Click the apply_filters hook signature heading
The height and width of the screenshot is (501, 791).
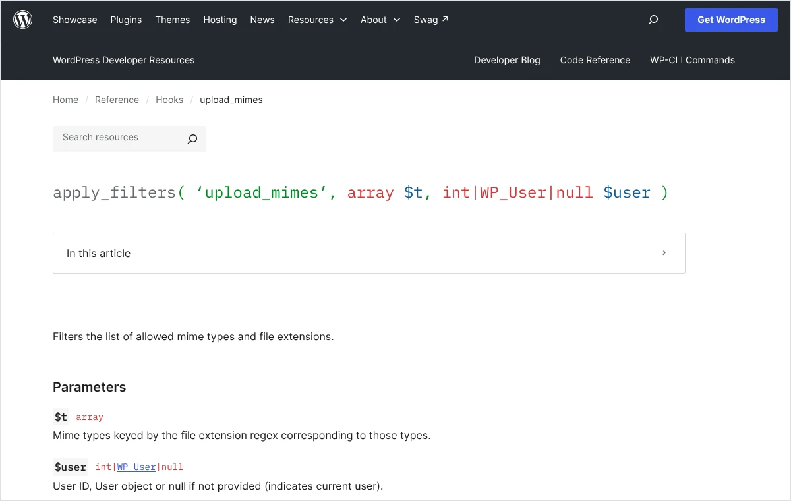tap(361, 192)
